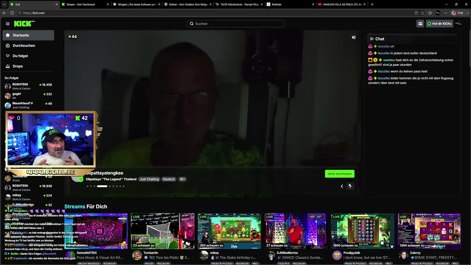Click the DeineMATRIX stream title text
The width and height of the screenshot is (471, 265).
[100, 258]
